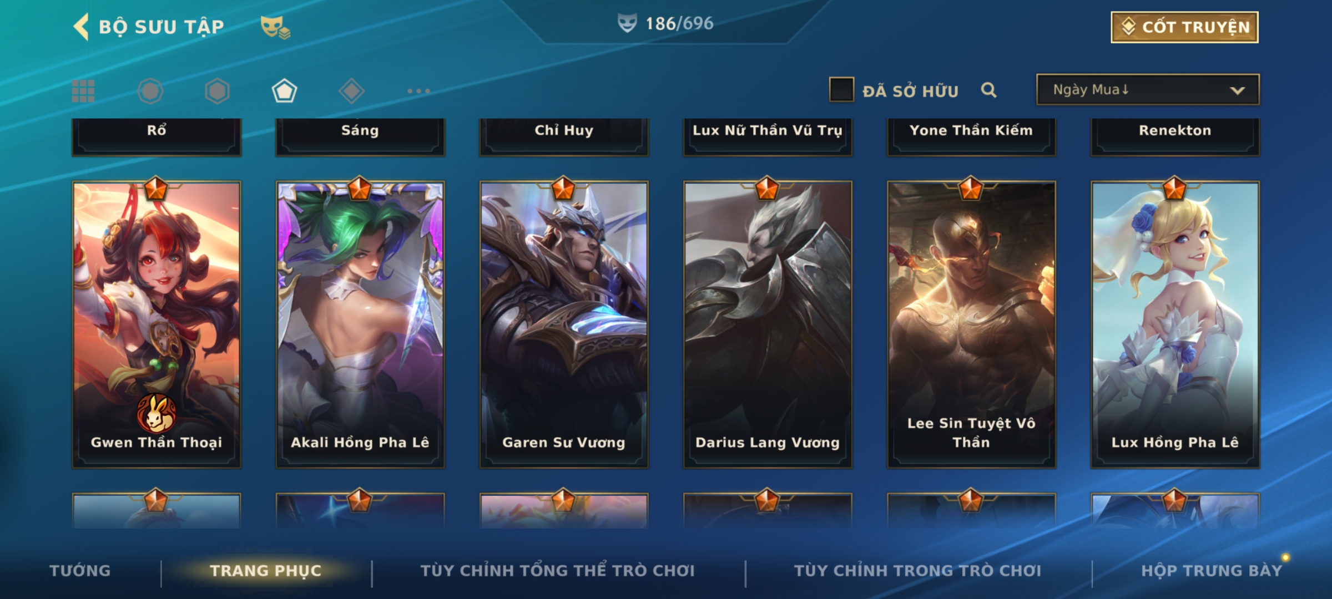Open Tùy Chỉnh Trong Trò Chơi tab
The image size is (1332, 599).
[917, 571]
